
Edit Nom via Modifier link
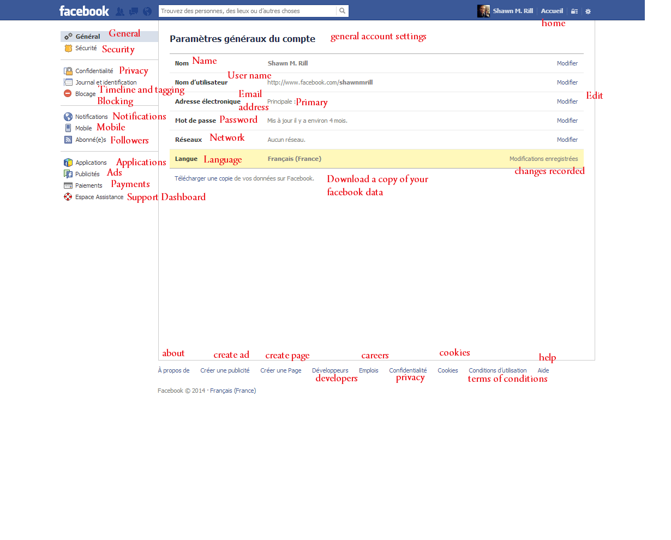567,63
